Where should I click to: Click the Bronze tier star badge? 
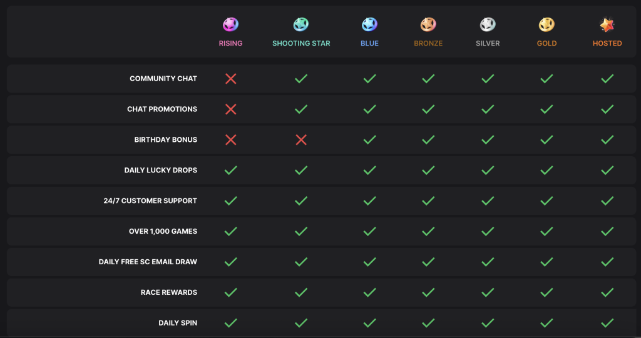click(428, 24)
